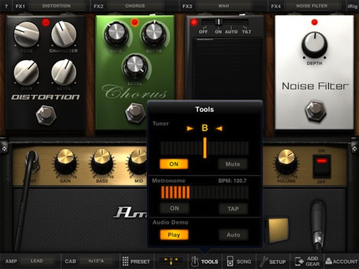This screenshot has height=269, width=359.
Task: Click the metronome BPM bar meter
Action: point(205,192)
